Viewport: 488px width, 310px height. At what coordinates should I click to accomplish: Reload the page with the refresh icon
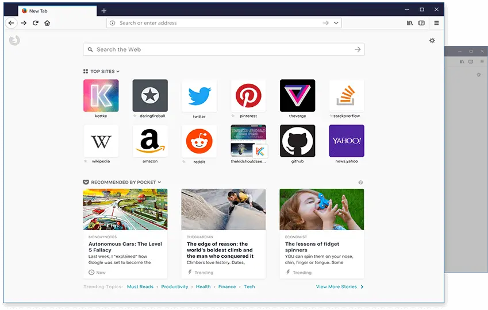[36, 23]
